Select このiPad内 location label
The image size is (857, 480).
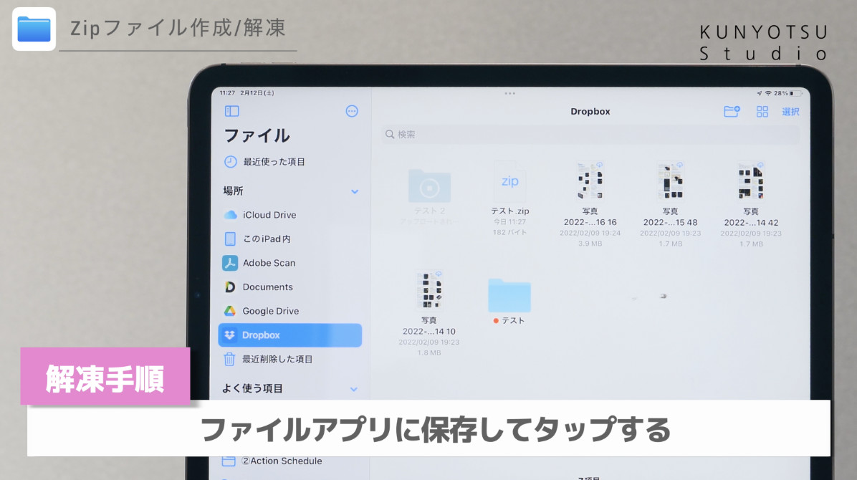tap(267, 239)
